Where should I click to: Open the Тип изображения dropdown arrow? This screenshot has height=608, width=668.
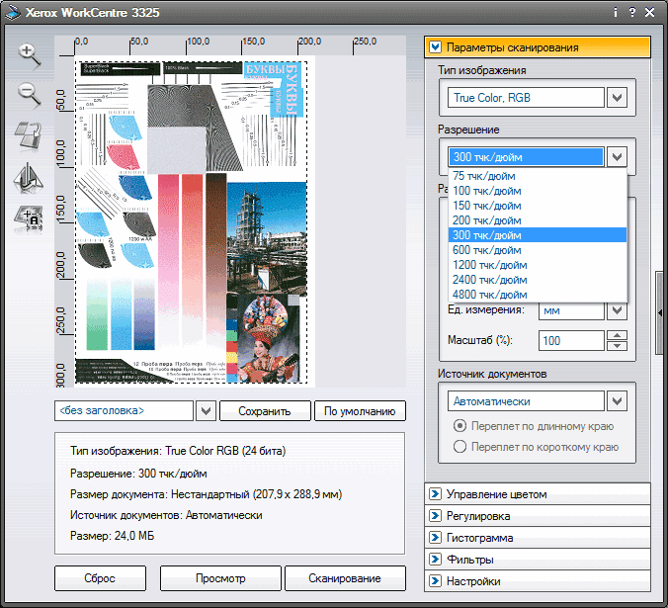[618, 98]
